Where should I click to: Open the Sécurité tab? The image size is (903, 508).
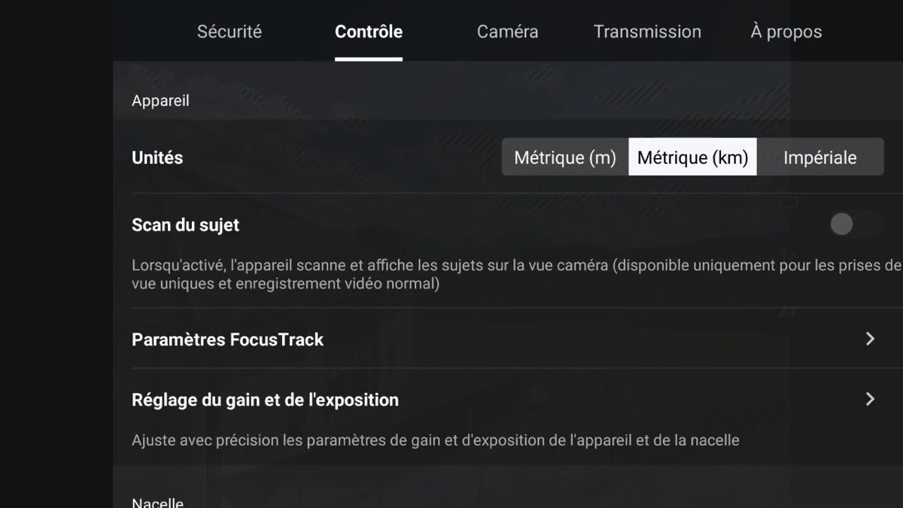pyautogui.click(x=230, y=32)
